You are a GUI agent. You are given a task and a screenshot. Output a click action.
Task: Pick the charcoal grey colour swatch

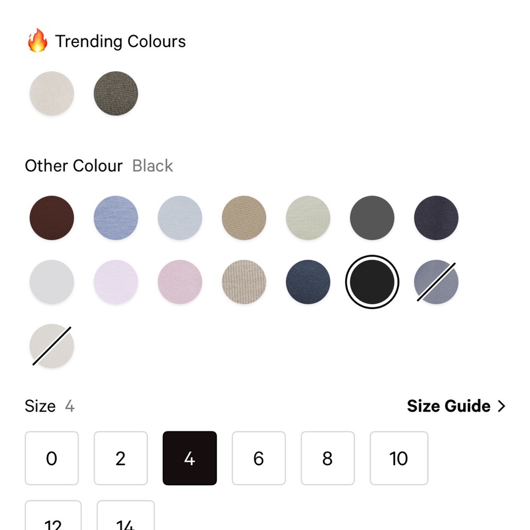click(x=372, y=218)
